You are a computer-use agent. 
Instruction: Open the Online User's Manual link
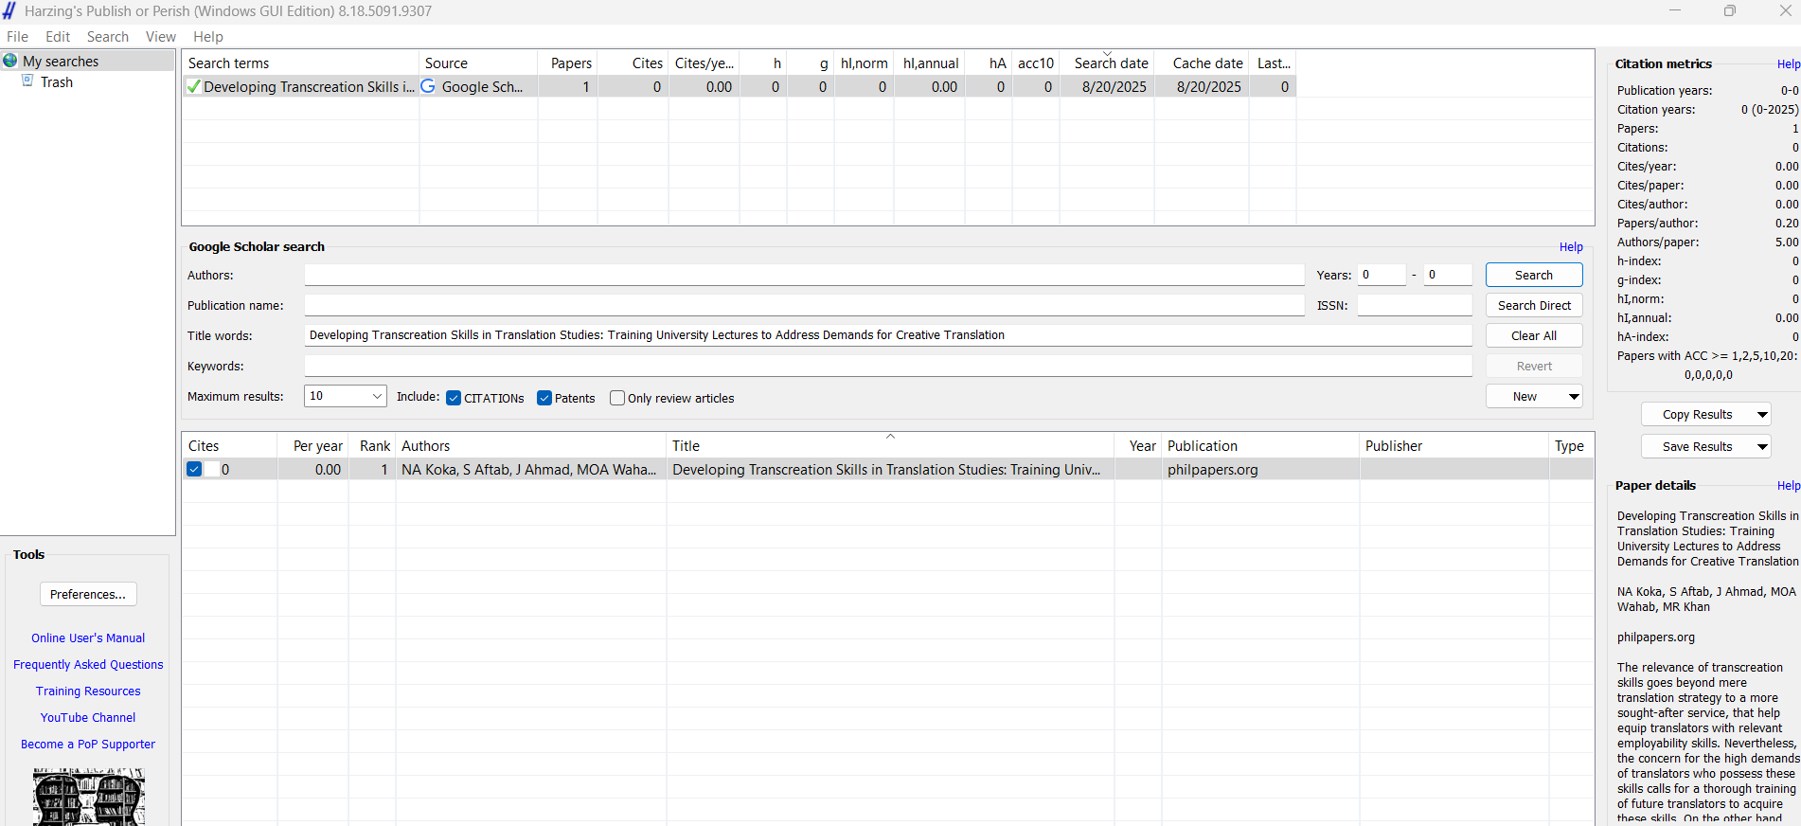88,637
